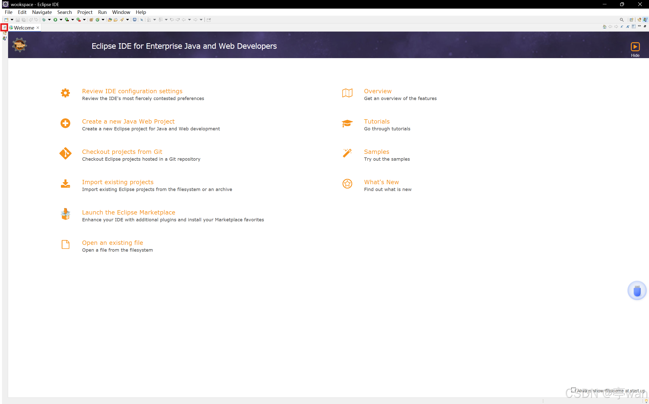The width and height of the screenshot is (649, 404).
Task: Open Review IDE configuration settings link
Action: (x=132, y=91)
